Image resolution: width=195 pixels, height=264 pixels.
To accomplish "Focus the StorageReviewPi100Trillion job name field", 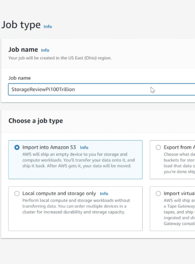I will [102, 89].
